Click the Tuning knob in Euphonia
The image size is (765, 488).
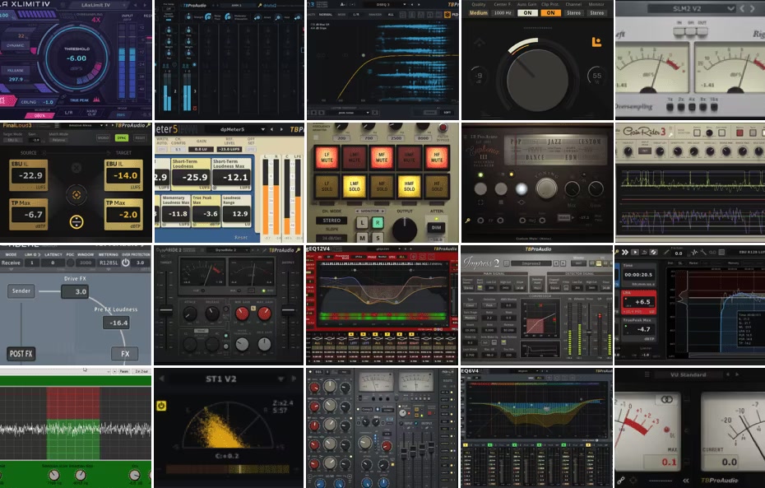click(x=546, y=188)
